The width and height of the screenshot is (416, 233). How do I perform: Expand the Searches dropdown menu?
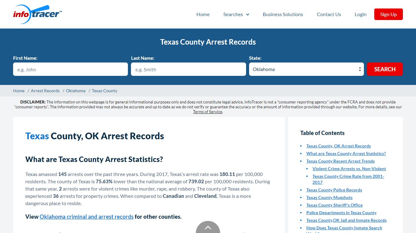pos(236,14)
